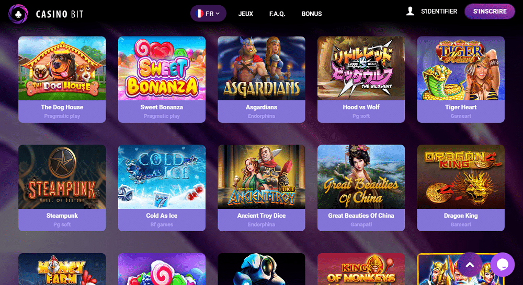Click the scroll-to-top arrow button
523x285 pixels.
(x=470, y=265)
